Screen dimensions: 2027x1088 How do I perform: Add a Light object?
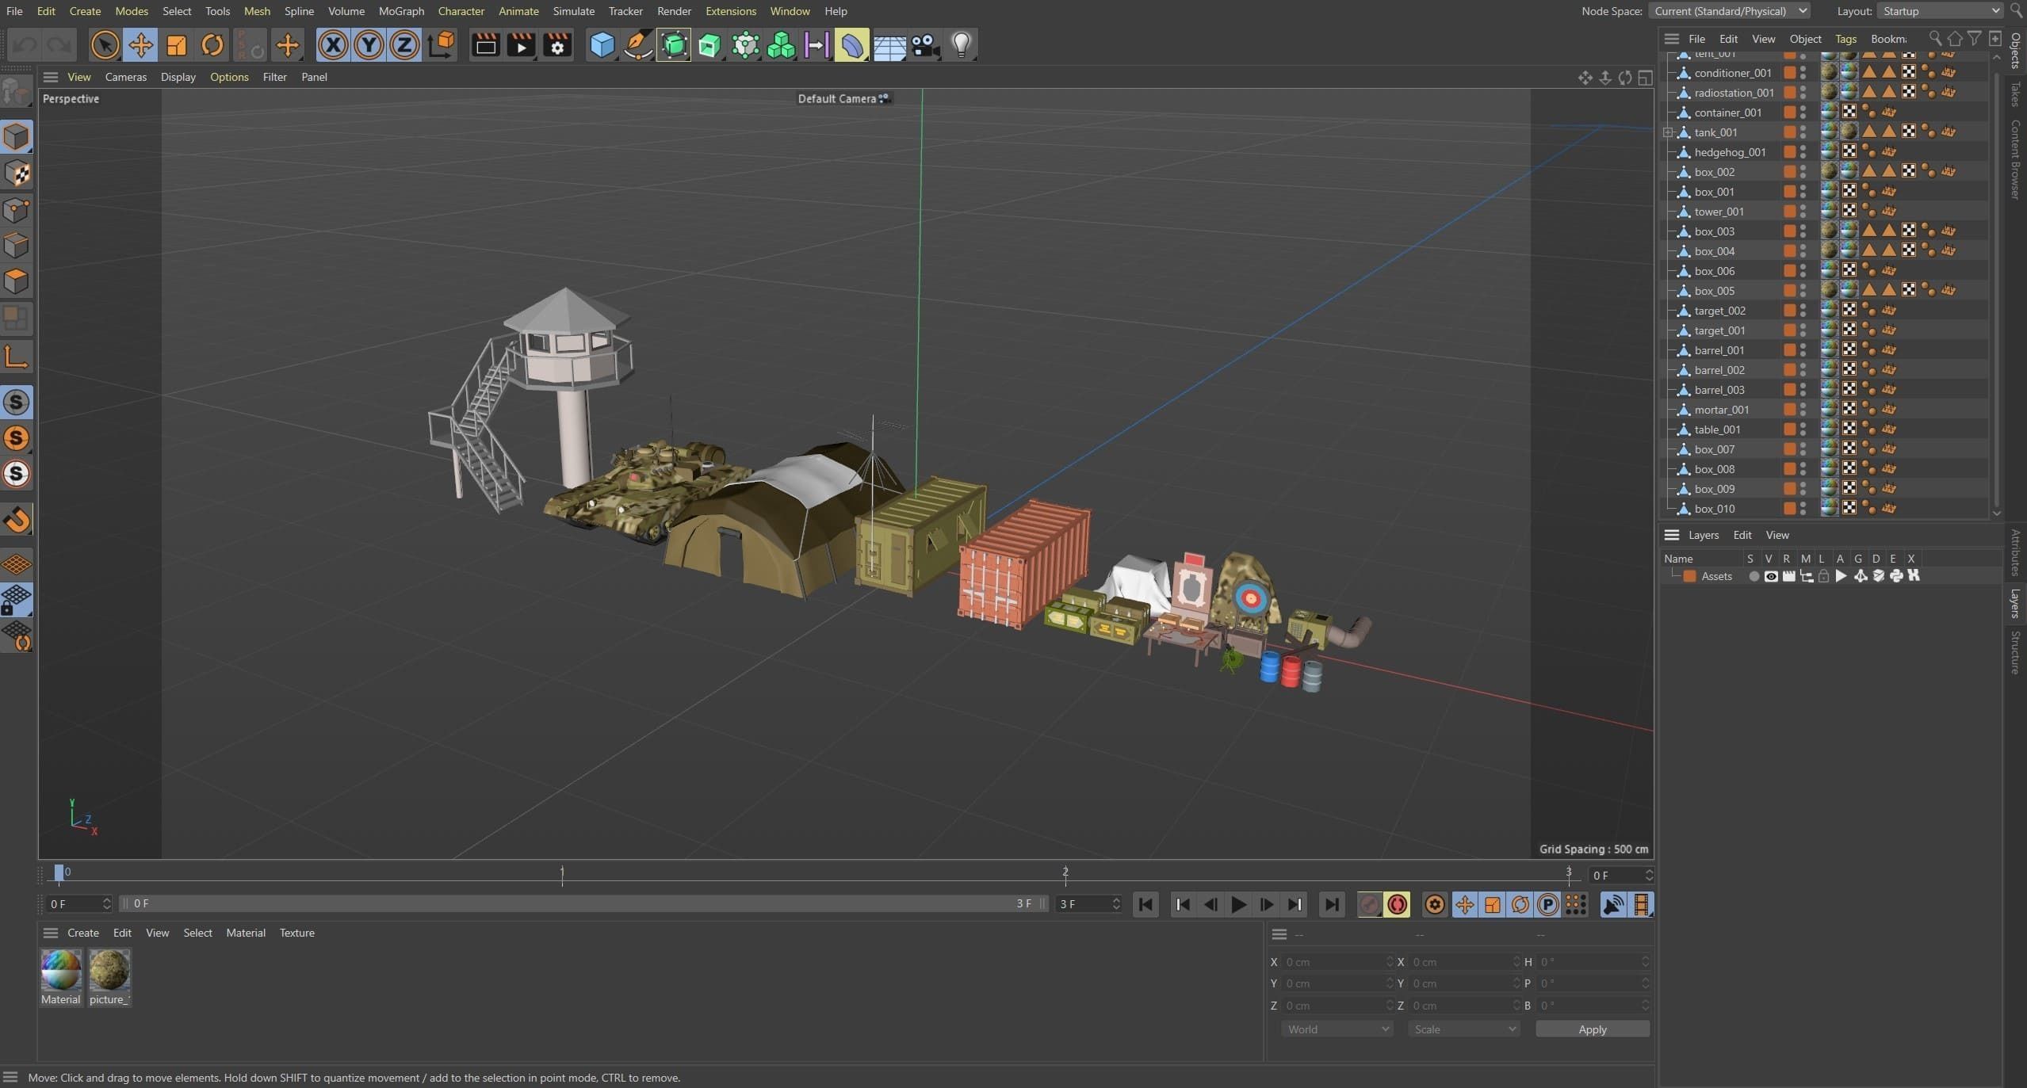pos(961,45)
